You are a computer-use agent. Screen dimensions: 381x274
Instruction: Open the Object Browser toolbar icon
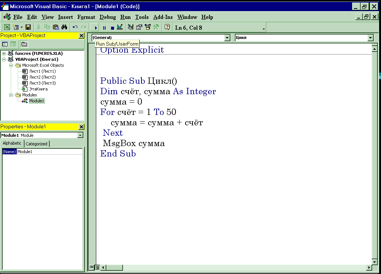(147, 27)
